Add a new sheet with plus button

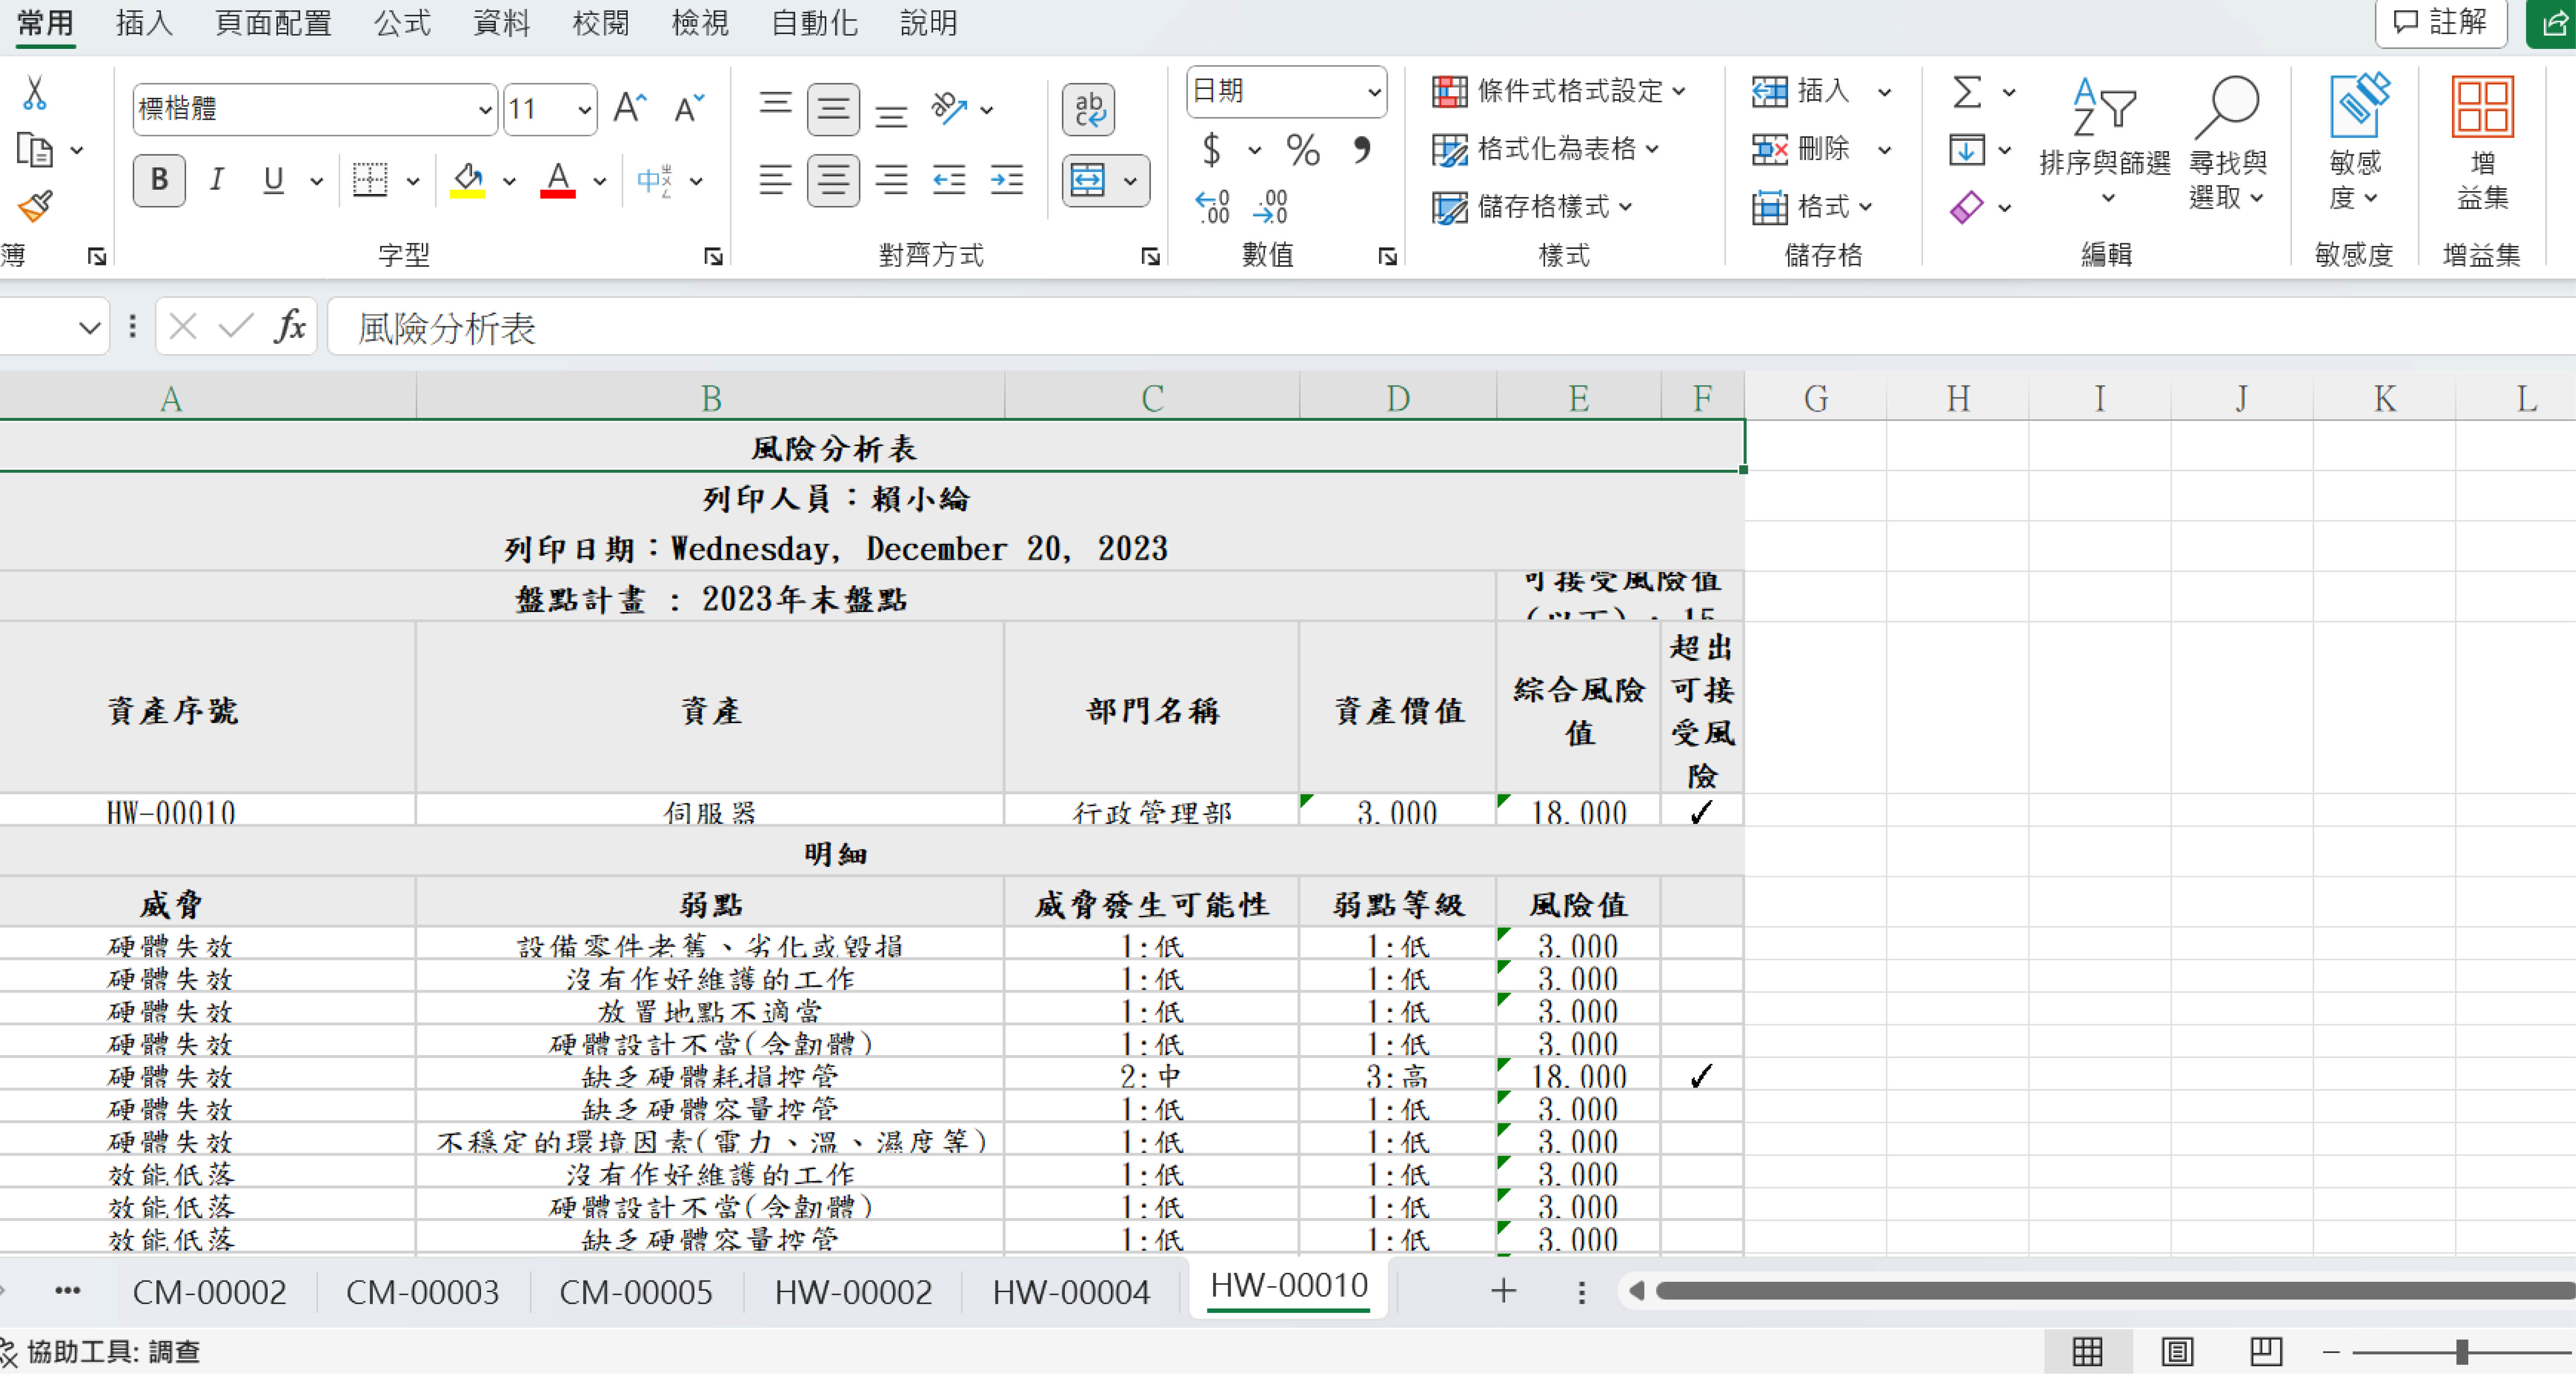(1502, 1291)
